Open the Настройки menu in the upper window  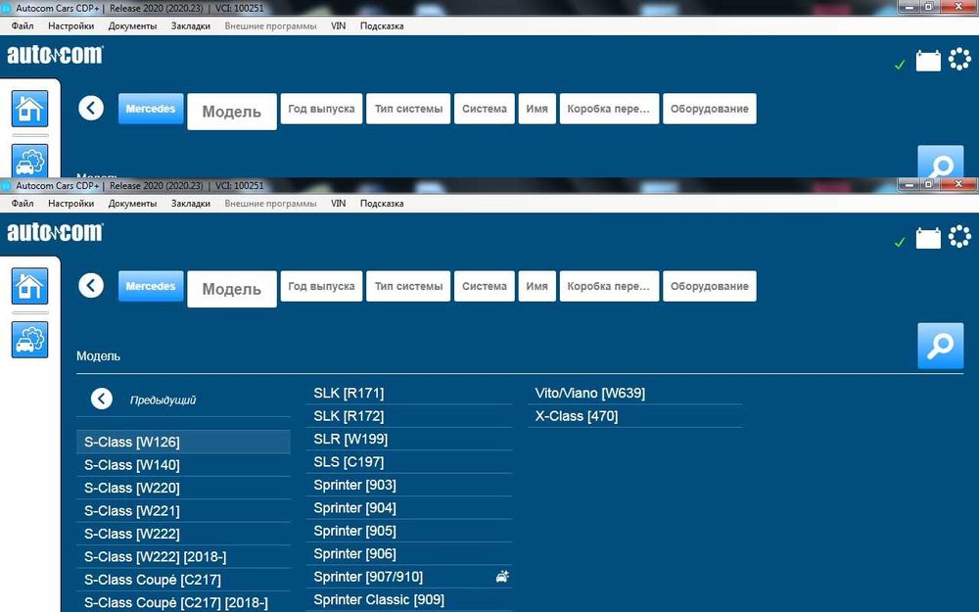pos(71,26)
